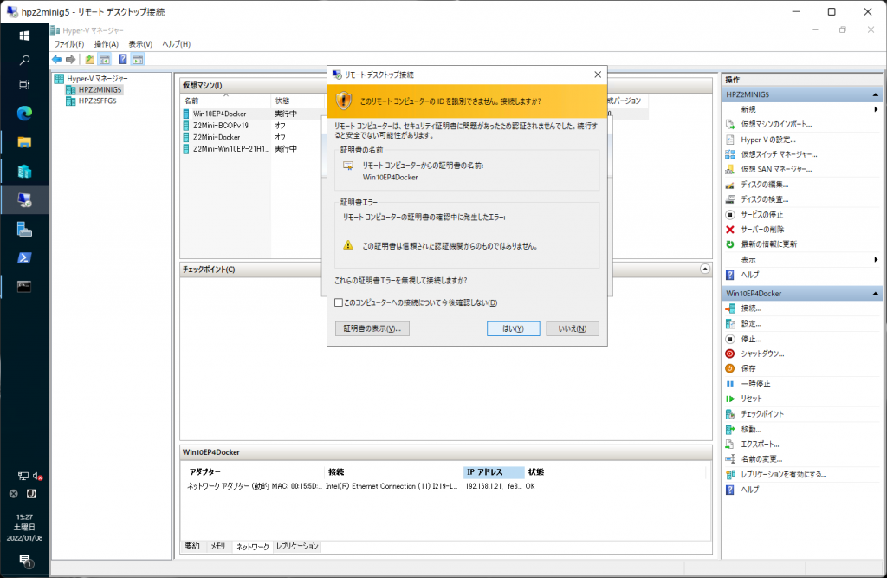Viewport: 887px width, 578px height.
Task: Open File Explorer from taskbar
Action: (x=24, y=142)
